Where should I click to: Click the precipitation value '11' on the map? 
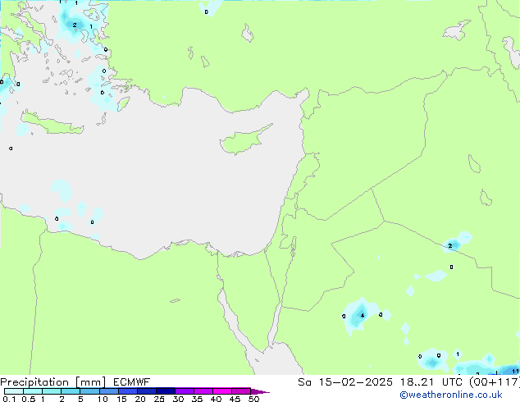[x=515, y=371]
